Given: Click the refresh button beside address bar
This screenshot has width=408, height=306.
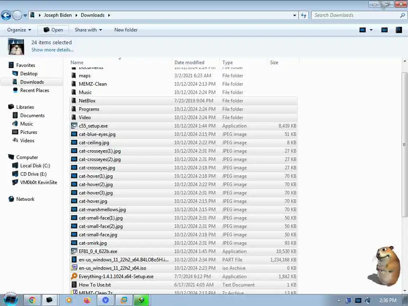Looking at the screenshot, I should (303, 16).
